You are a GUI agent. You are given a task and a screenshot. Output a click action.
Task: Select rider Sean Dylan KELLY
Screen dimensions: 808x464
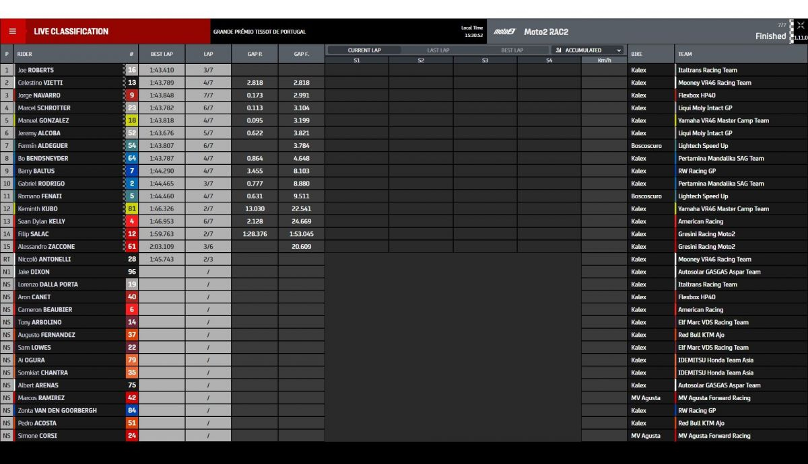coord(40,221)
